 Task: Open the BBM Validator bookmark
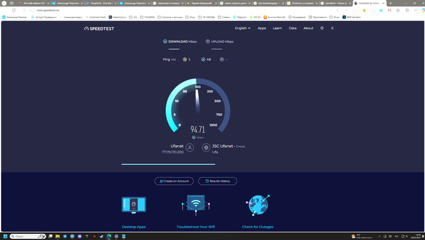[x=352, y=17]
